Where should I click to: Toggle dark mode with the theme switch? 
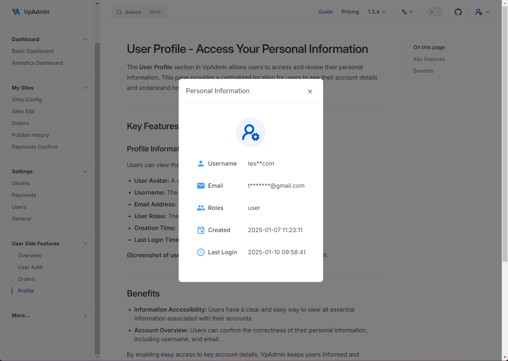[x=434, y=12]
